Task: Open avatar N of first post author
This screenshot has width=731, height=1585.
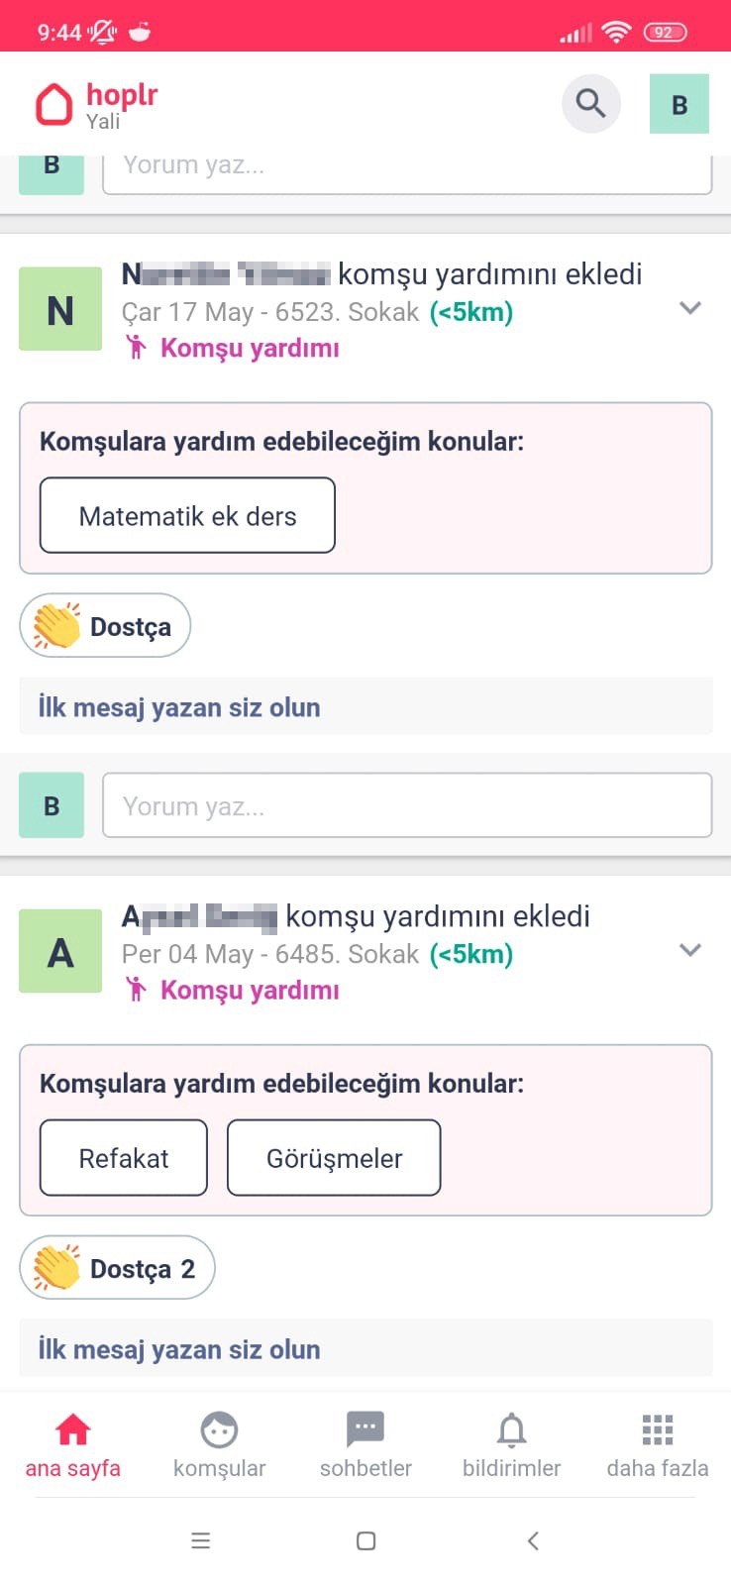Action: pos(60,309)
